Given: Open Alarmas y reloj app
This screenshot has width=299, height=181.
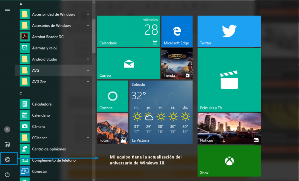Looking at the screenshot, I should (53, 48).
